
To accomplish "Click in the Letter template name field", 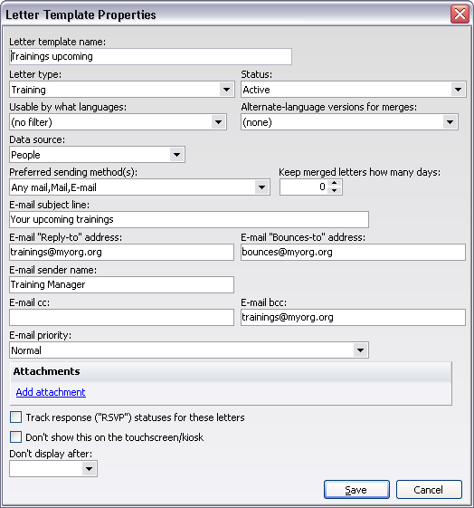I will (x=150, y=57).
